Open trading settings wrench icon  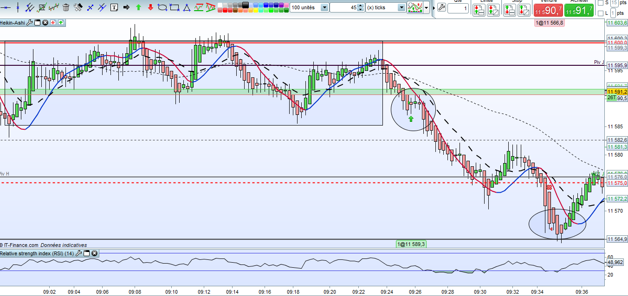[x=441, y=7]
